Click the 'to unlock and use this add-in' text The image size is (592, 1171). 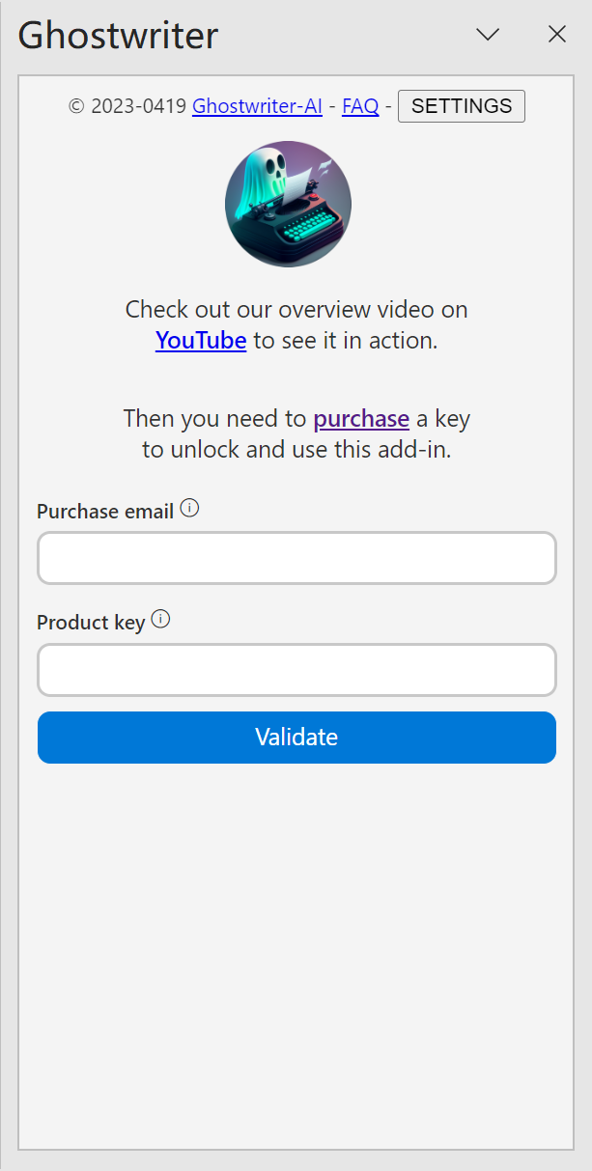[296, 450]
